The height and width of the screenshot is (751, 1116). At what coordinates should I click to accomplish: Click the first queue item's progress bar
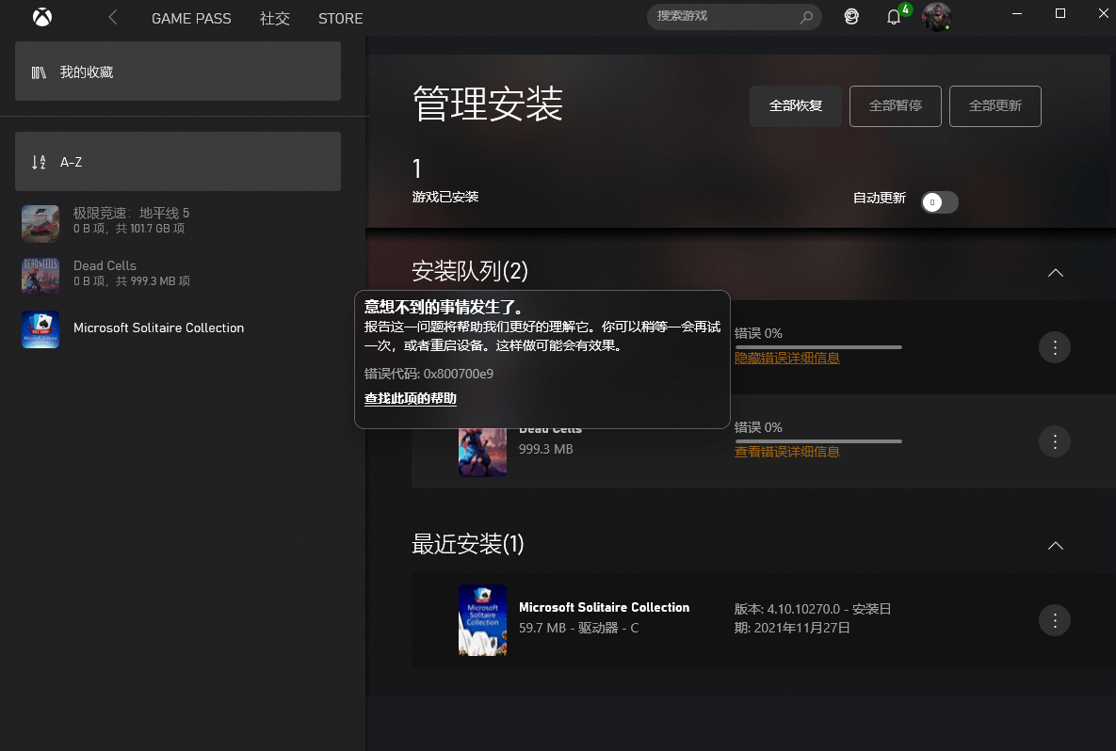[818, 347]
